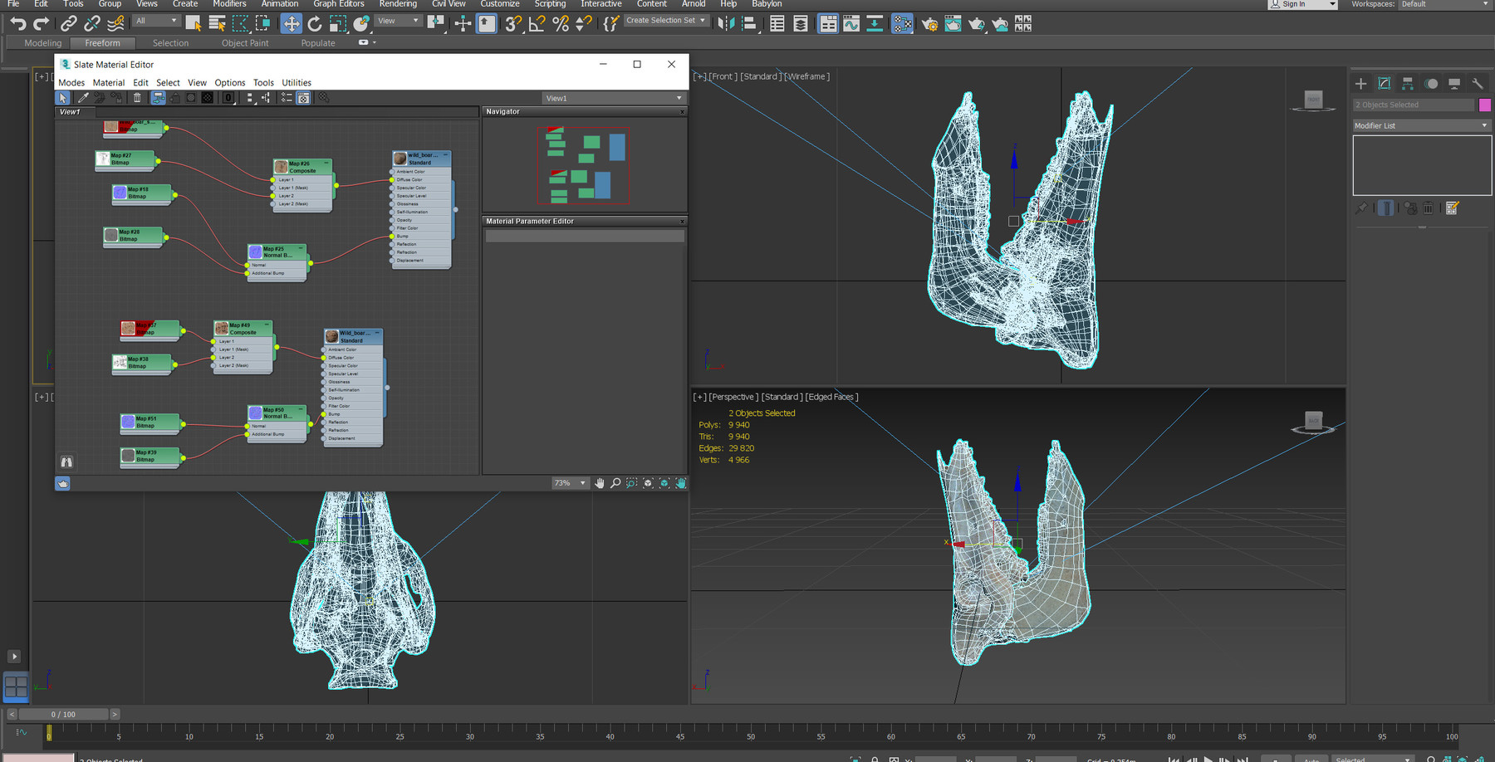Activate Select and Scale tool
The height and width of the screenshot is (762, 1495).
338,24
